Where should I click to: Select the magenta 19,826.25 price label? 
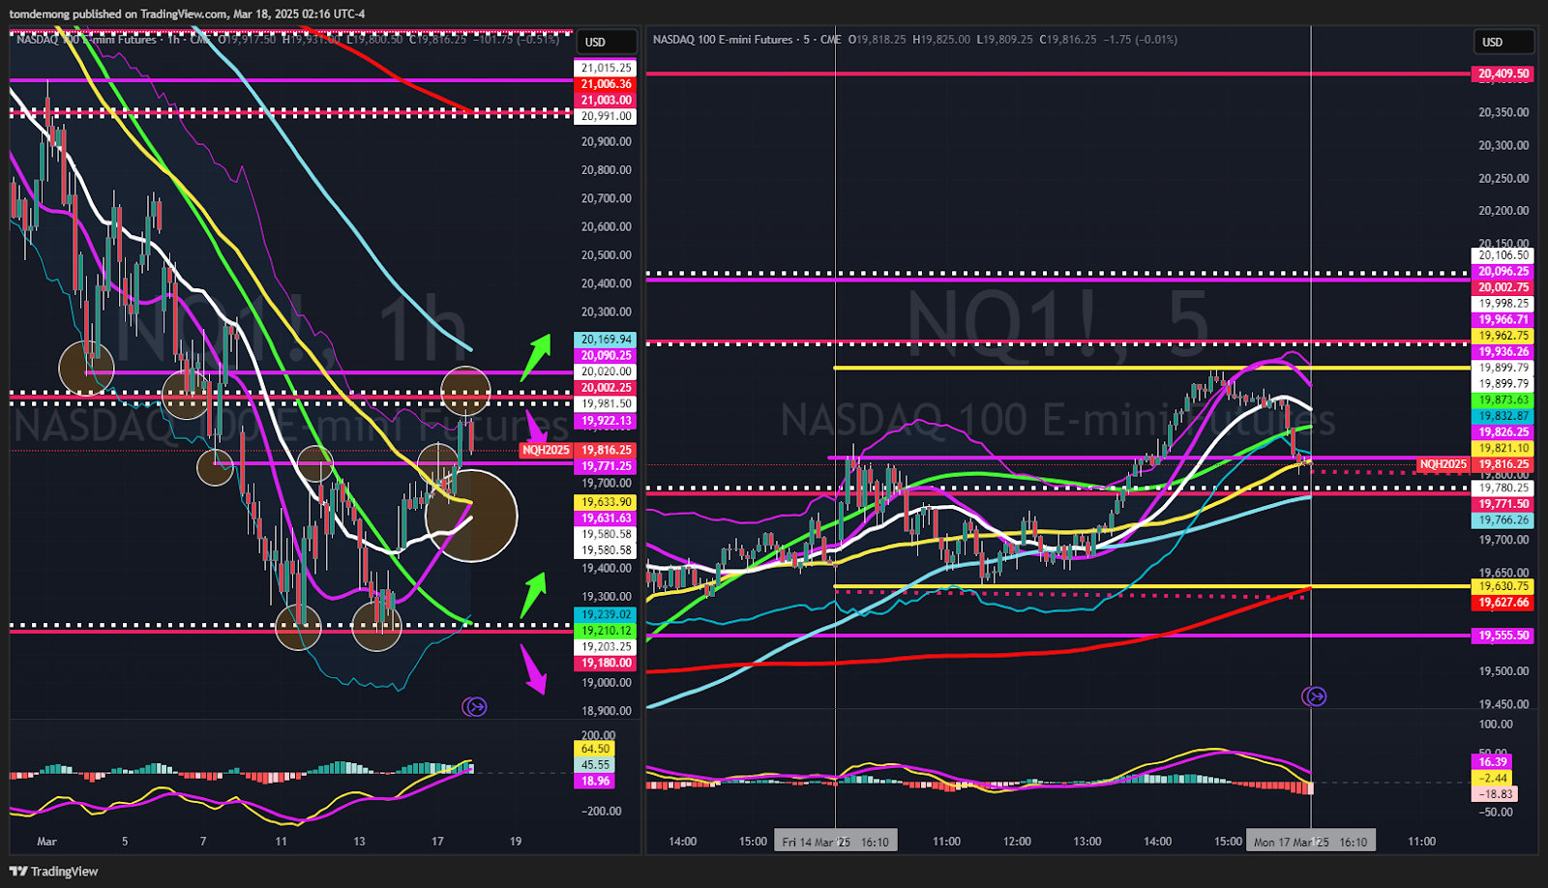point(1503,432)
